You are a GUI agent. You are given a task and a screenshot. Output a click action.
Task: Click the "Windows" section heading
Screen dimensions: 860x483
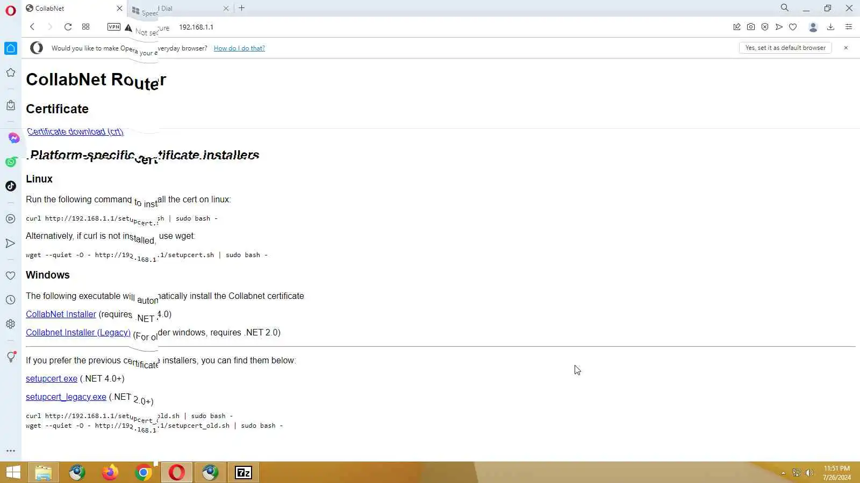tap(48, 275)
